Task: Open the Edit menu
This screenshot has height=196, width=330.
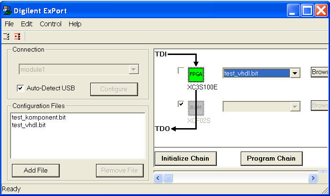Action: click(x=27, y=24)
